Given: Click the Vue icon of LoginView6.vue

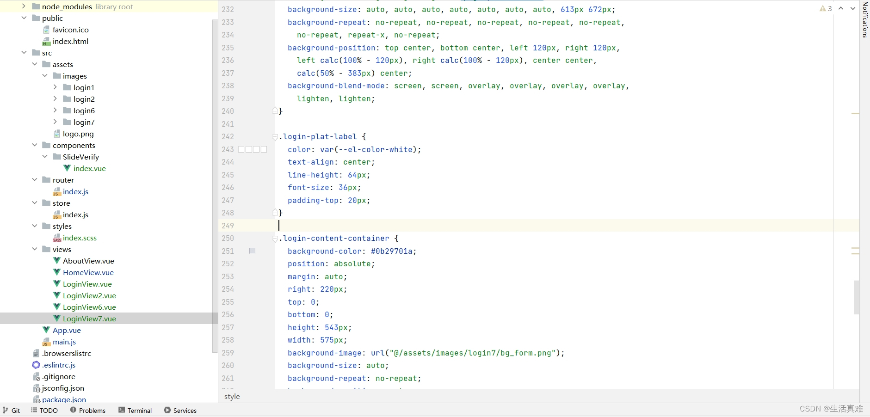Looking at the screenshot, I should pos(57,307).
